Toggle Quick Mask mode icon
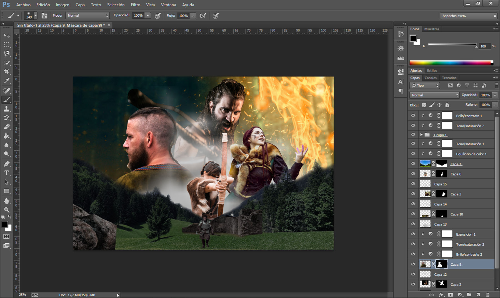 7,236
